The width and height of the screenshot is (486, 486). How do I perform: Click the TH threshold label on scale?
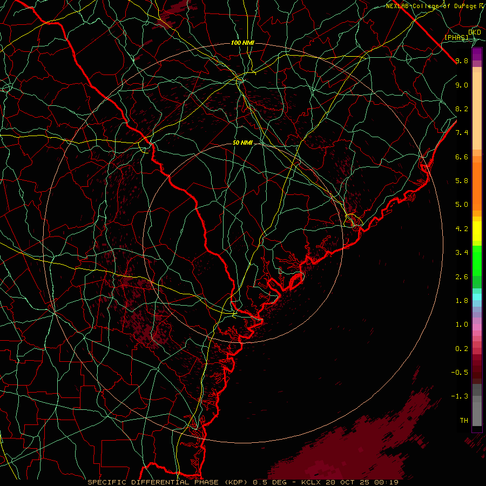[x=464, y=421]
